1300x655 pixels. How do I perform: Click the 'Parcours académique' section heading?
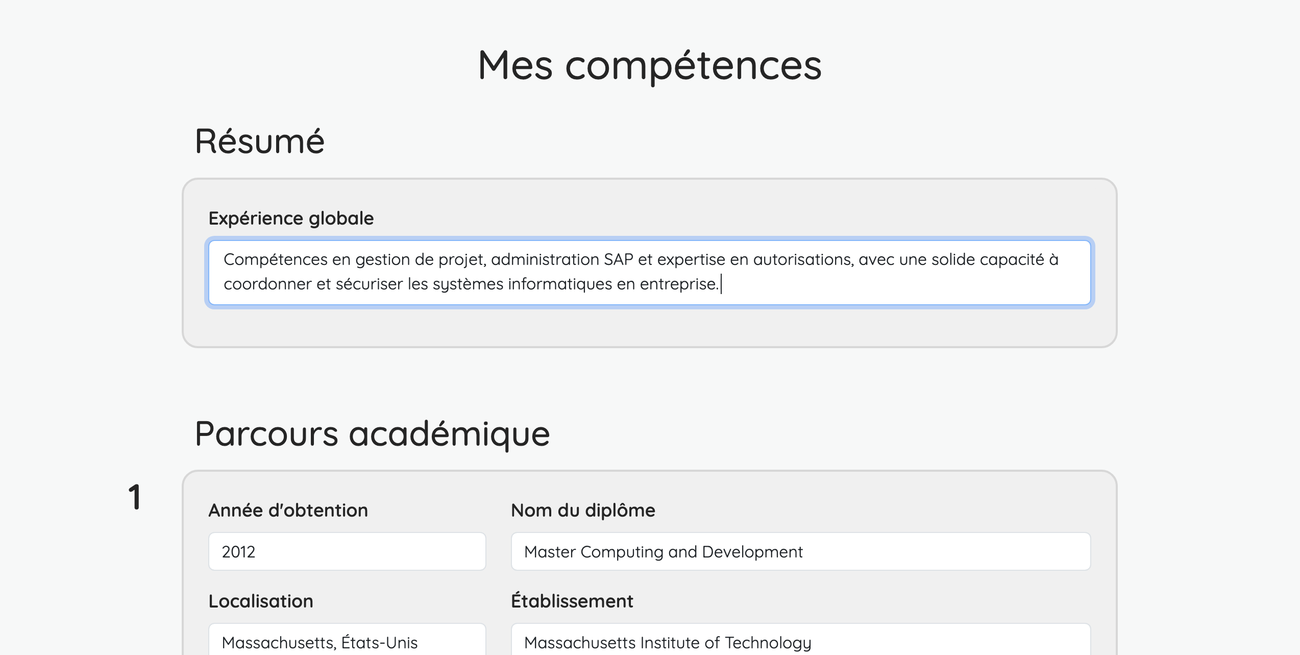click(x=372, y=434)
